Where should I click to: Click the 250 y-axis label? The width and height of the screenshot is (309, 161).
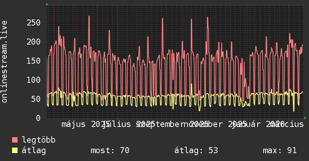pyautogui.click(x=33, y=22)
